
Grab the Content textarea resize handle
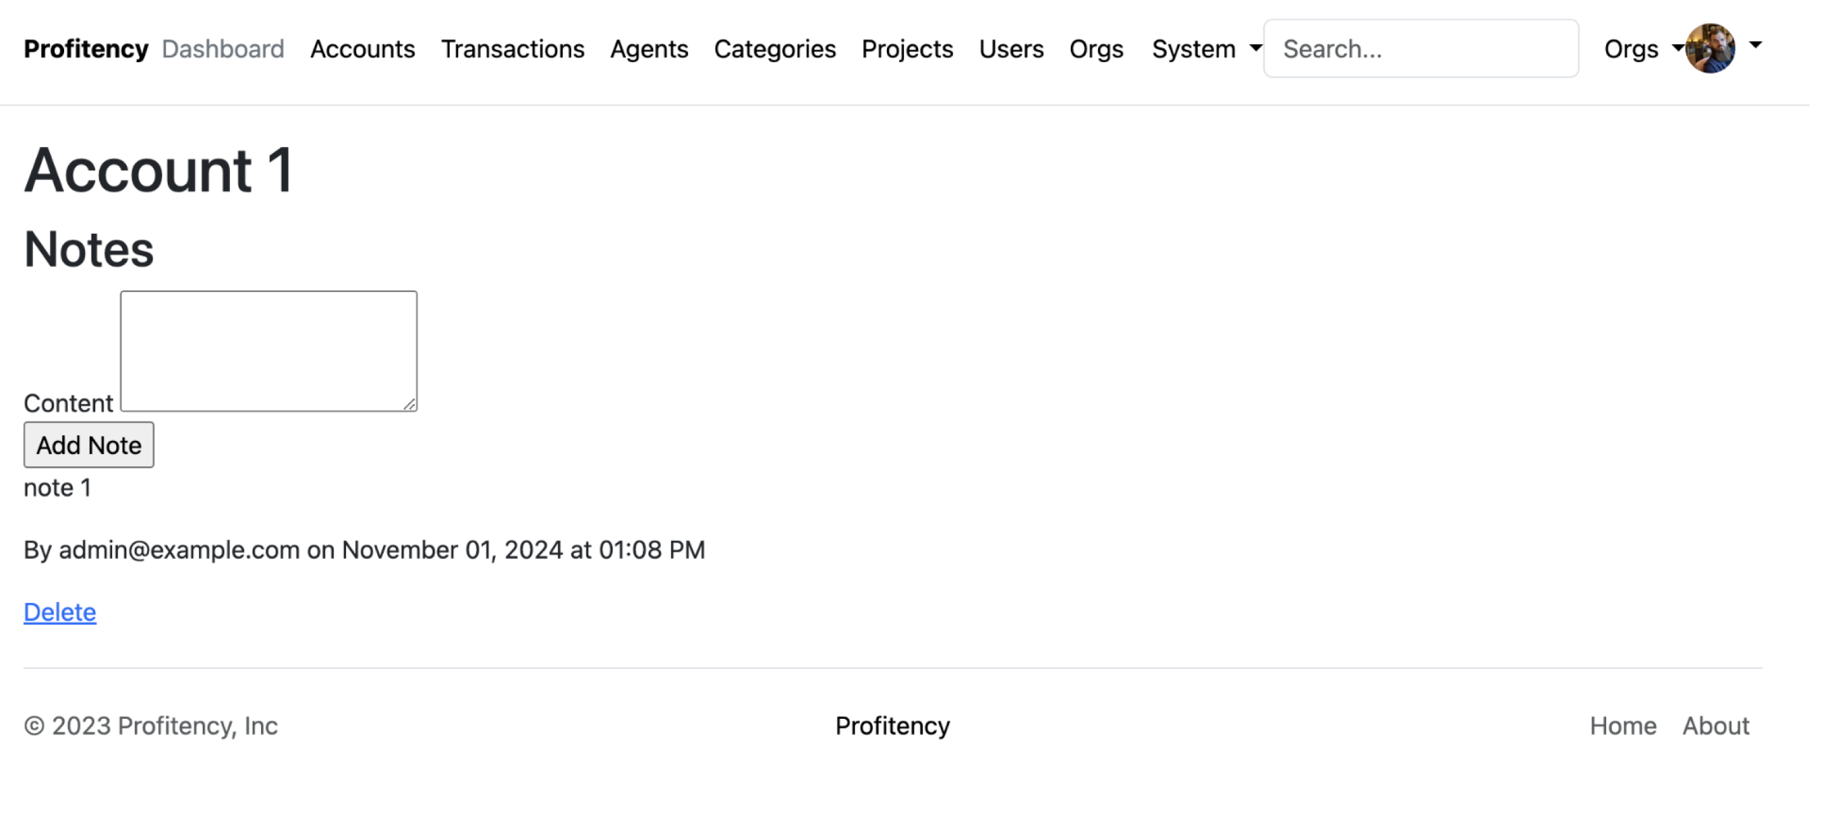[410, 404]
